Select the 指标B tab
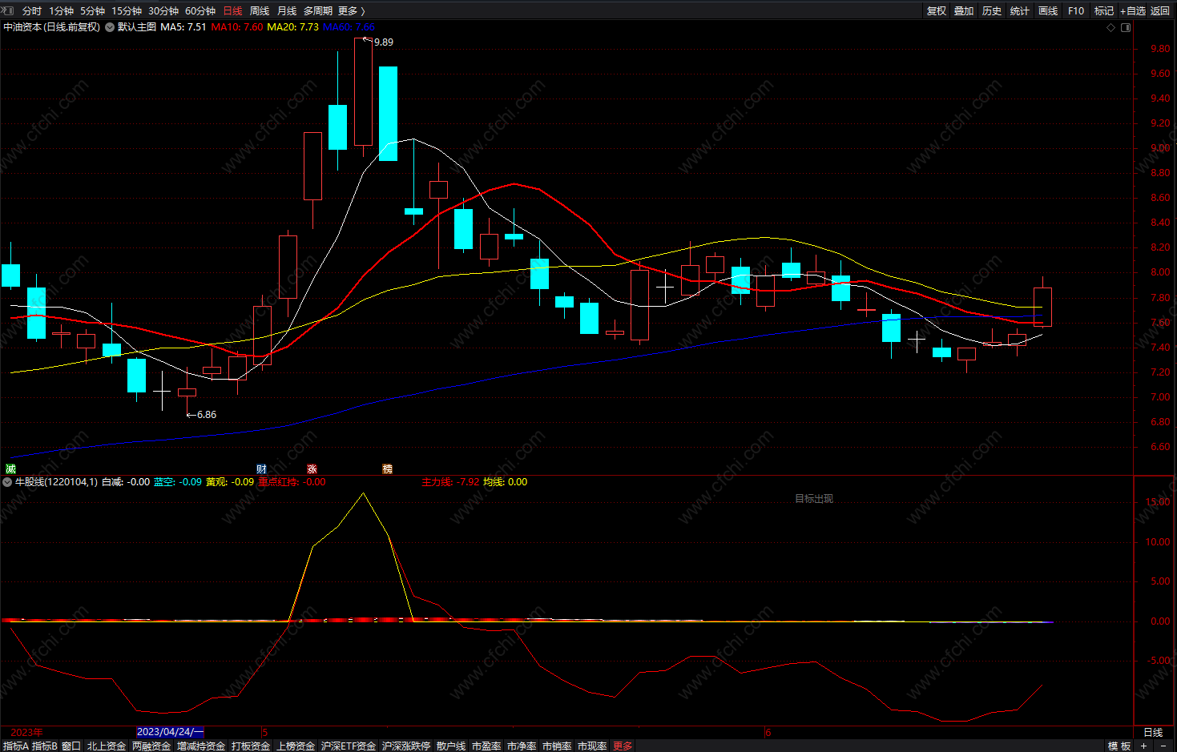This screenshot has width=1177, height=752. 45,746
